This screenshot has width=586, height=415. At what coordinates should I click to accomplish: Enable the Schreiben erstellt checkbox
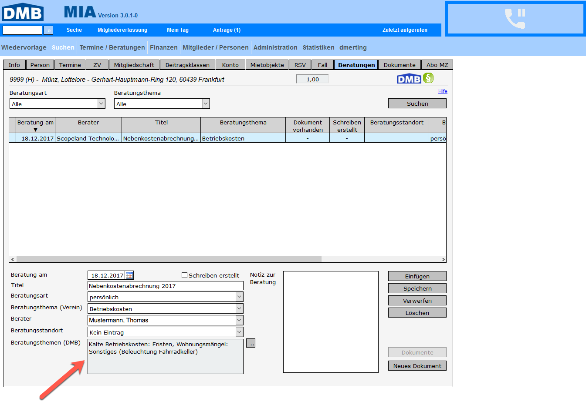point(184,275)
